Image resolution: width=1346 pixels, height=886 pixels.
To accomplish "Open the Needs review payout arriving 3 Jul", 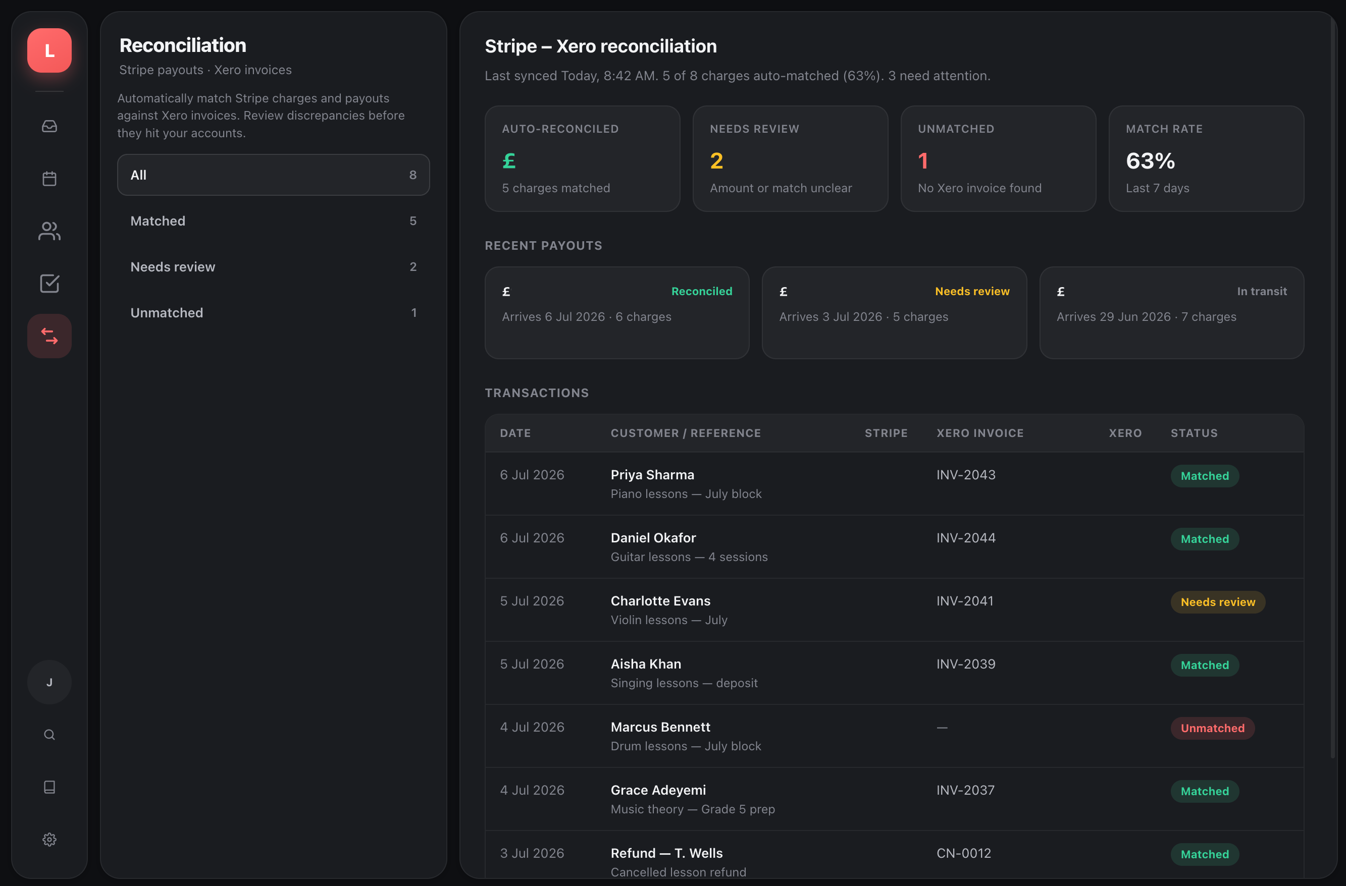I will pos(894,312).
